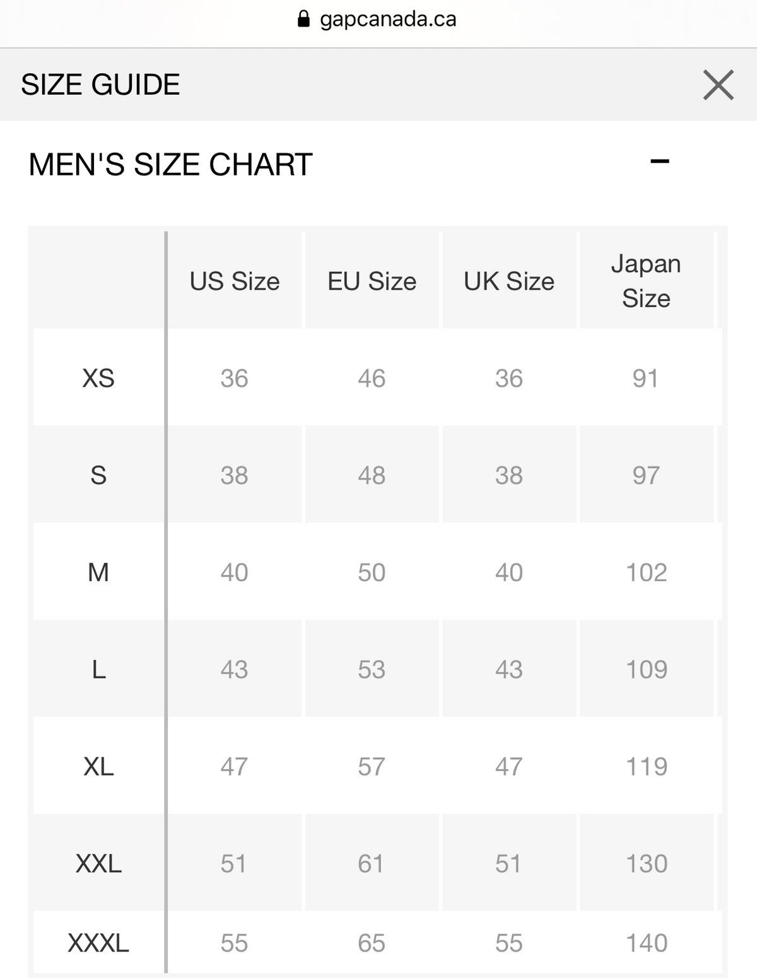Close the Size Guide panel
The image size is (757, 978).
point(718,85)
